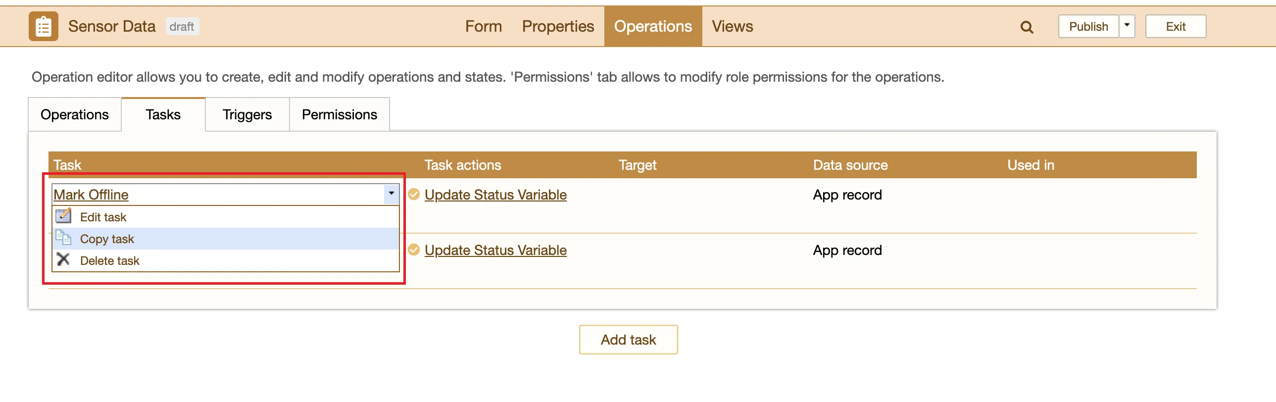Switch to the Form tab
1276x402 pixels.
pos(483,26)
